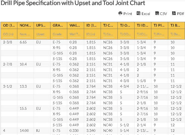This screenshot has width=185, height=135.
Task: Click the 15.5 nominal weight cell
Action: click(x=23, y=108)
